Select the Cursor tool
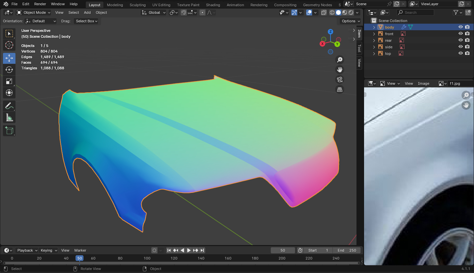 tap(9, 45)
